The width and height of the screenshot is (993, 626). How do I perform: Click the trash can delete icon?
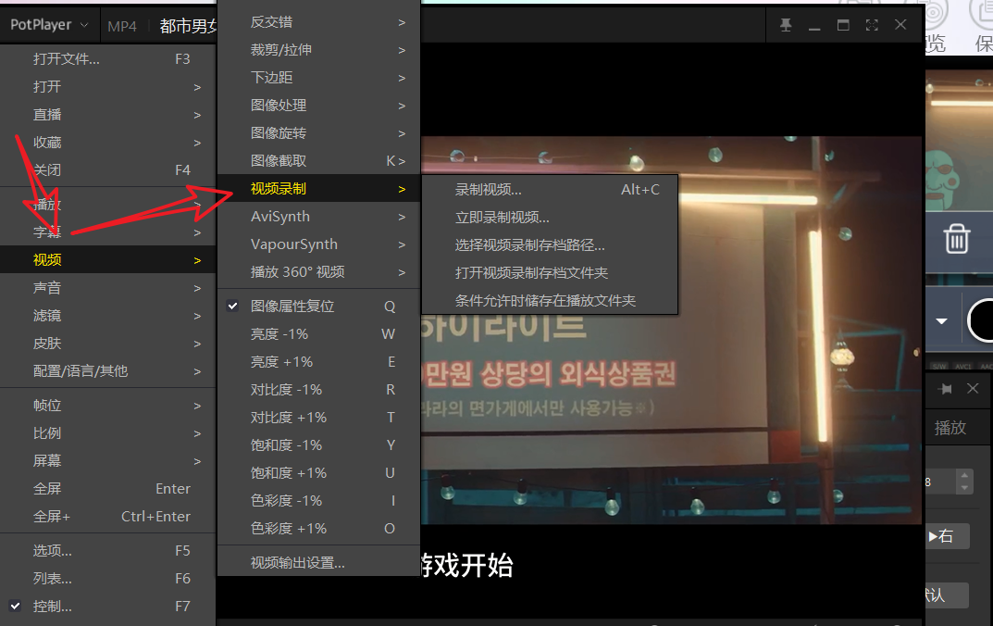tap(956, 239)
